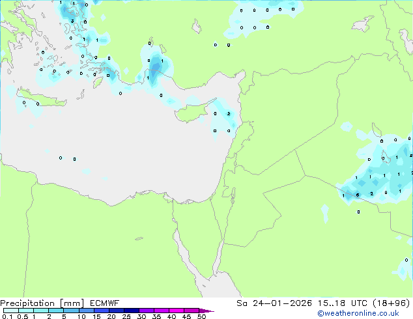
Task: Click the 0.5–1 mm legend color swatch
Action: (x=26, y=311)
